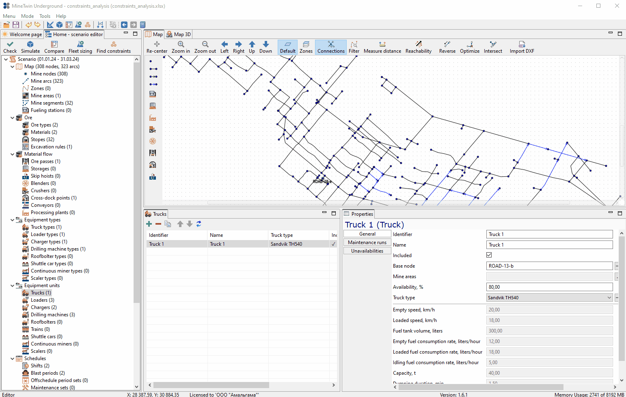Click the Unavailabilities button
Viewport: 626px width, 397px height.
(x=367, y=251)
